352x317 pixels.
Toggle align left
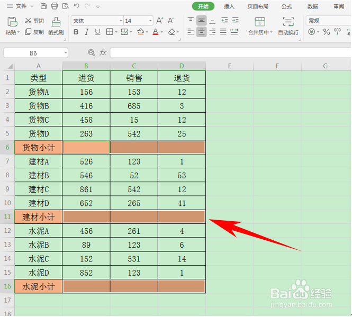click(x=191, y=32)
